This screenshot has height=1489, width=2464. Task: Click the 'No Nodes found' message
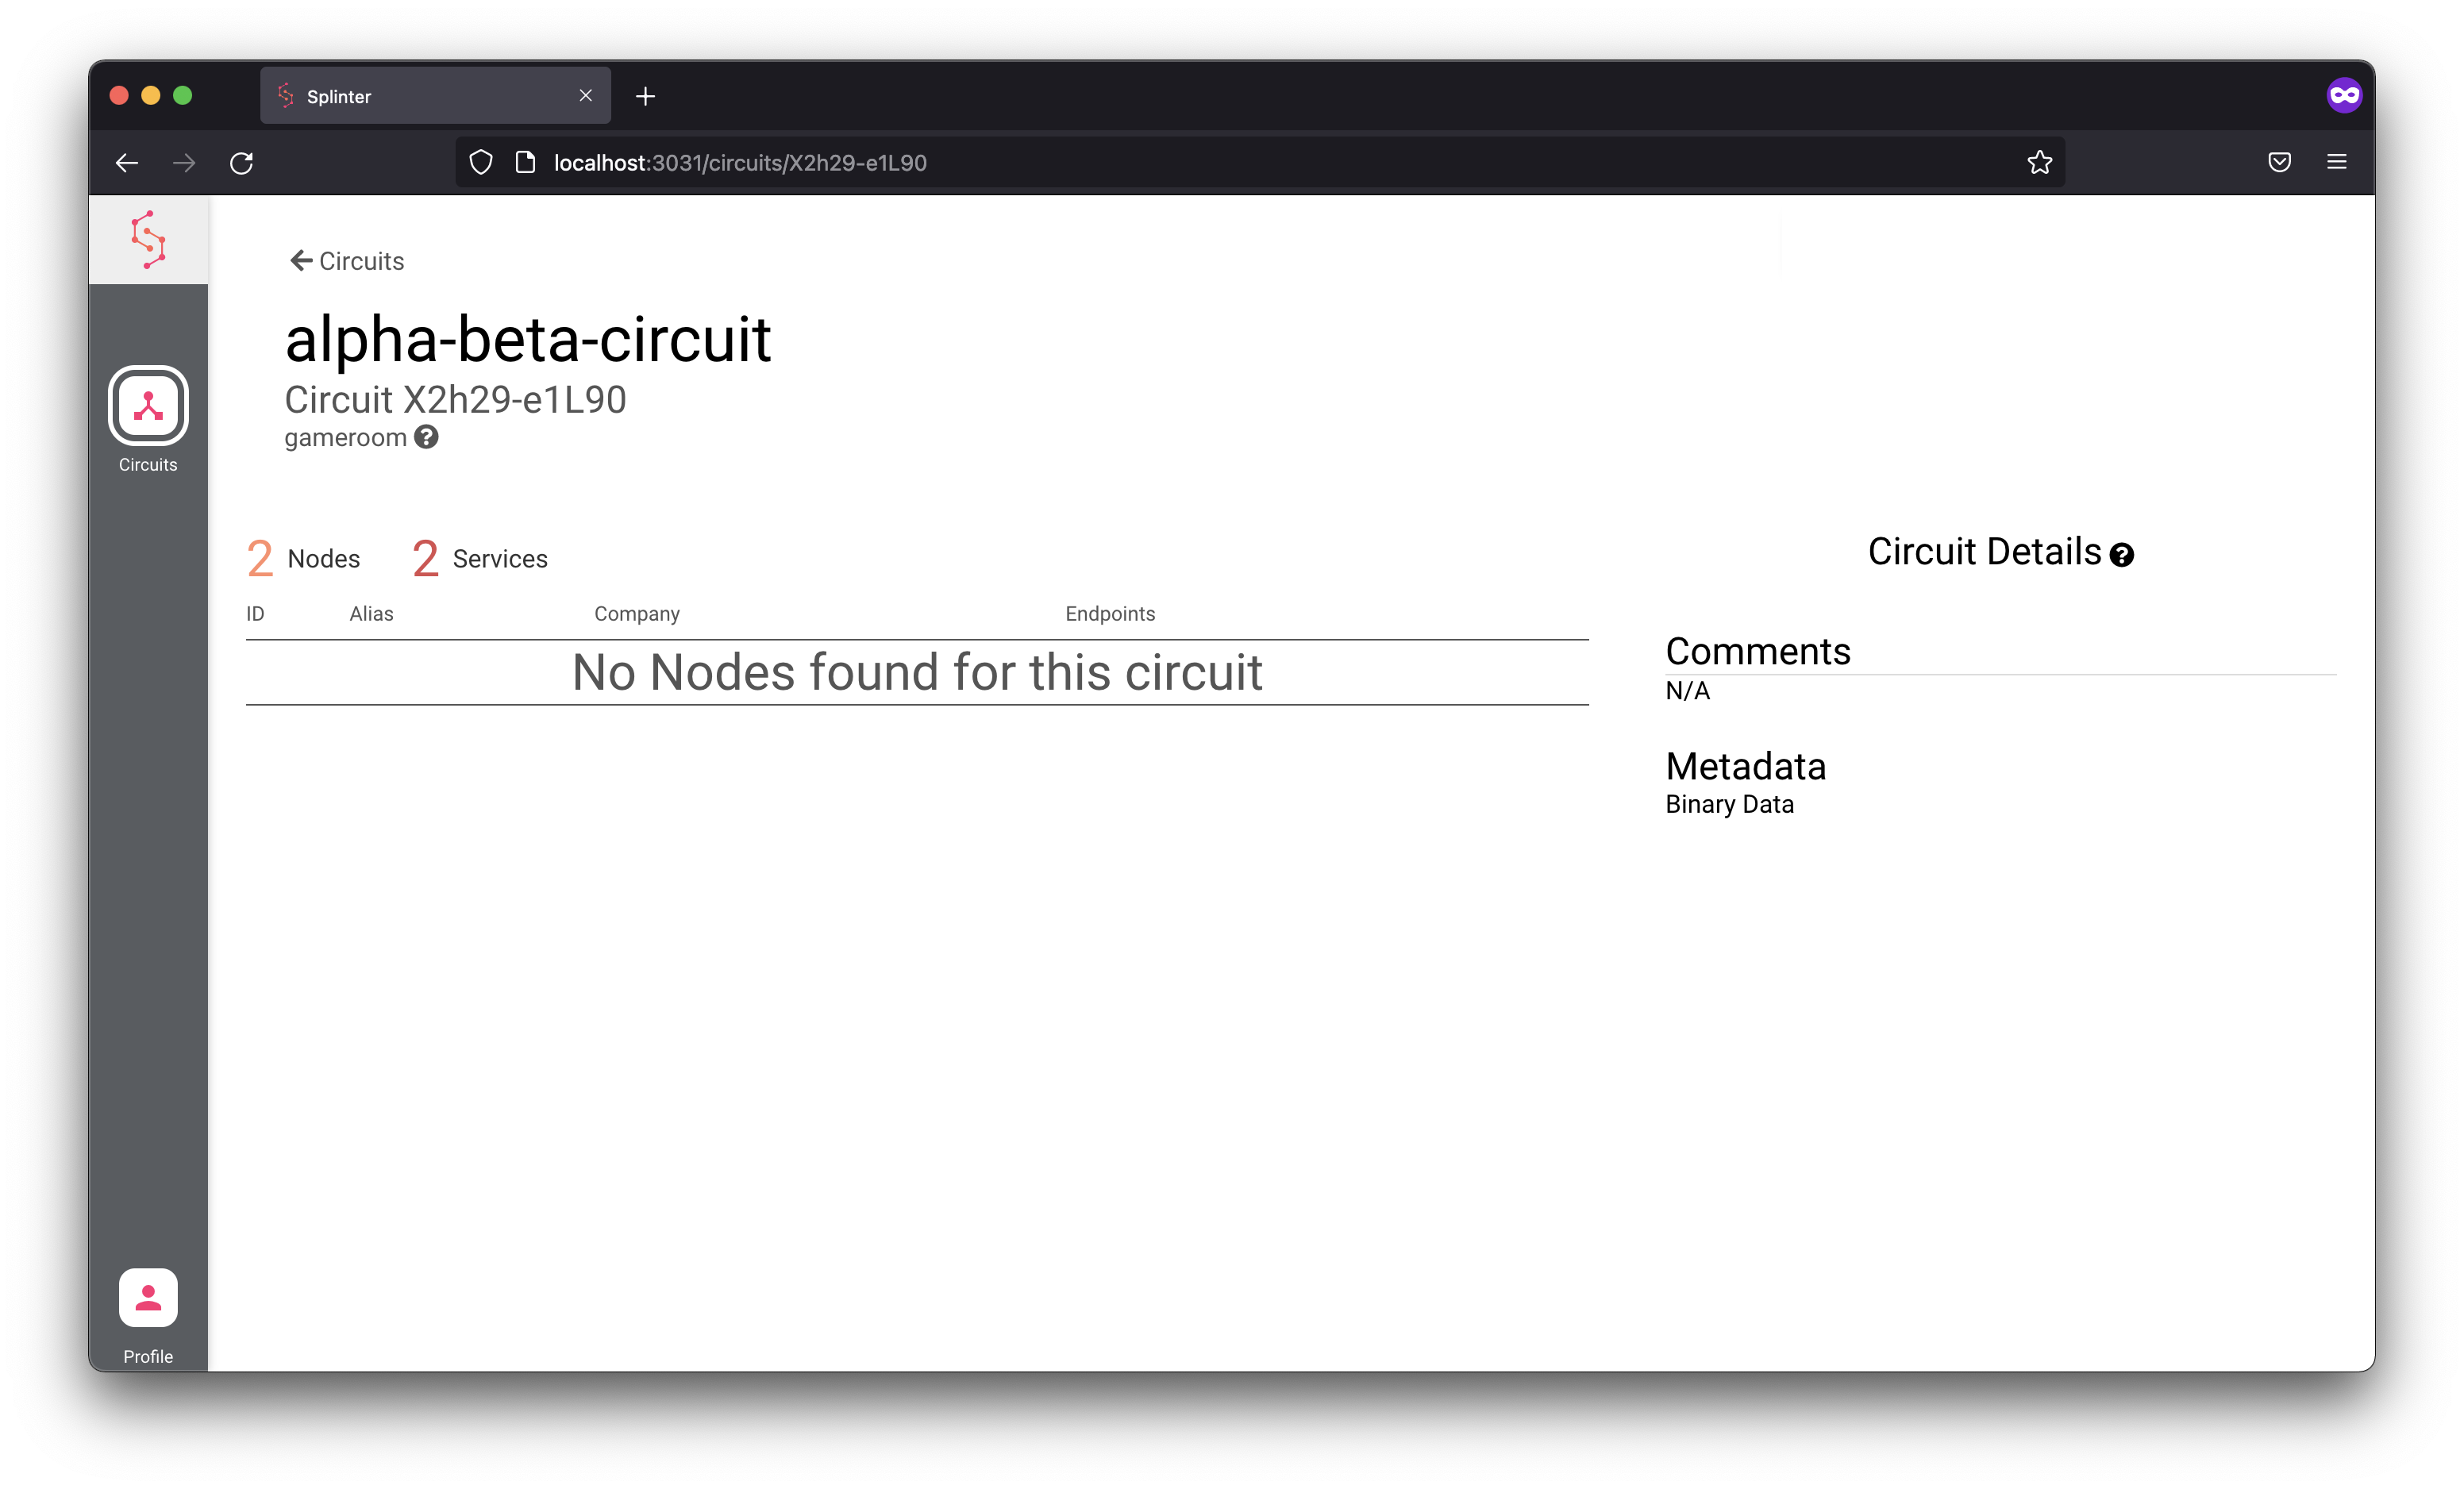pos(917,672)
